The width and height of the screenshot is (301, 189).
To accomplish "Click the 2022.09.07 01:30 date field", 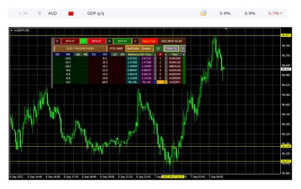I will coord(171,41).
